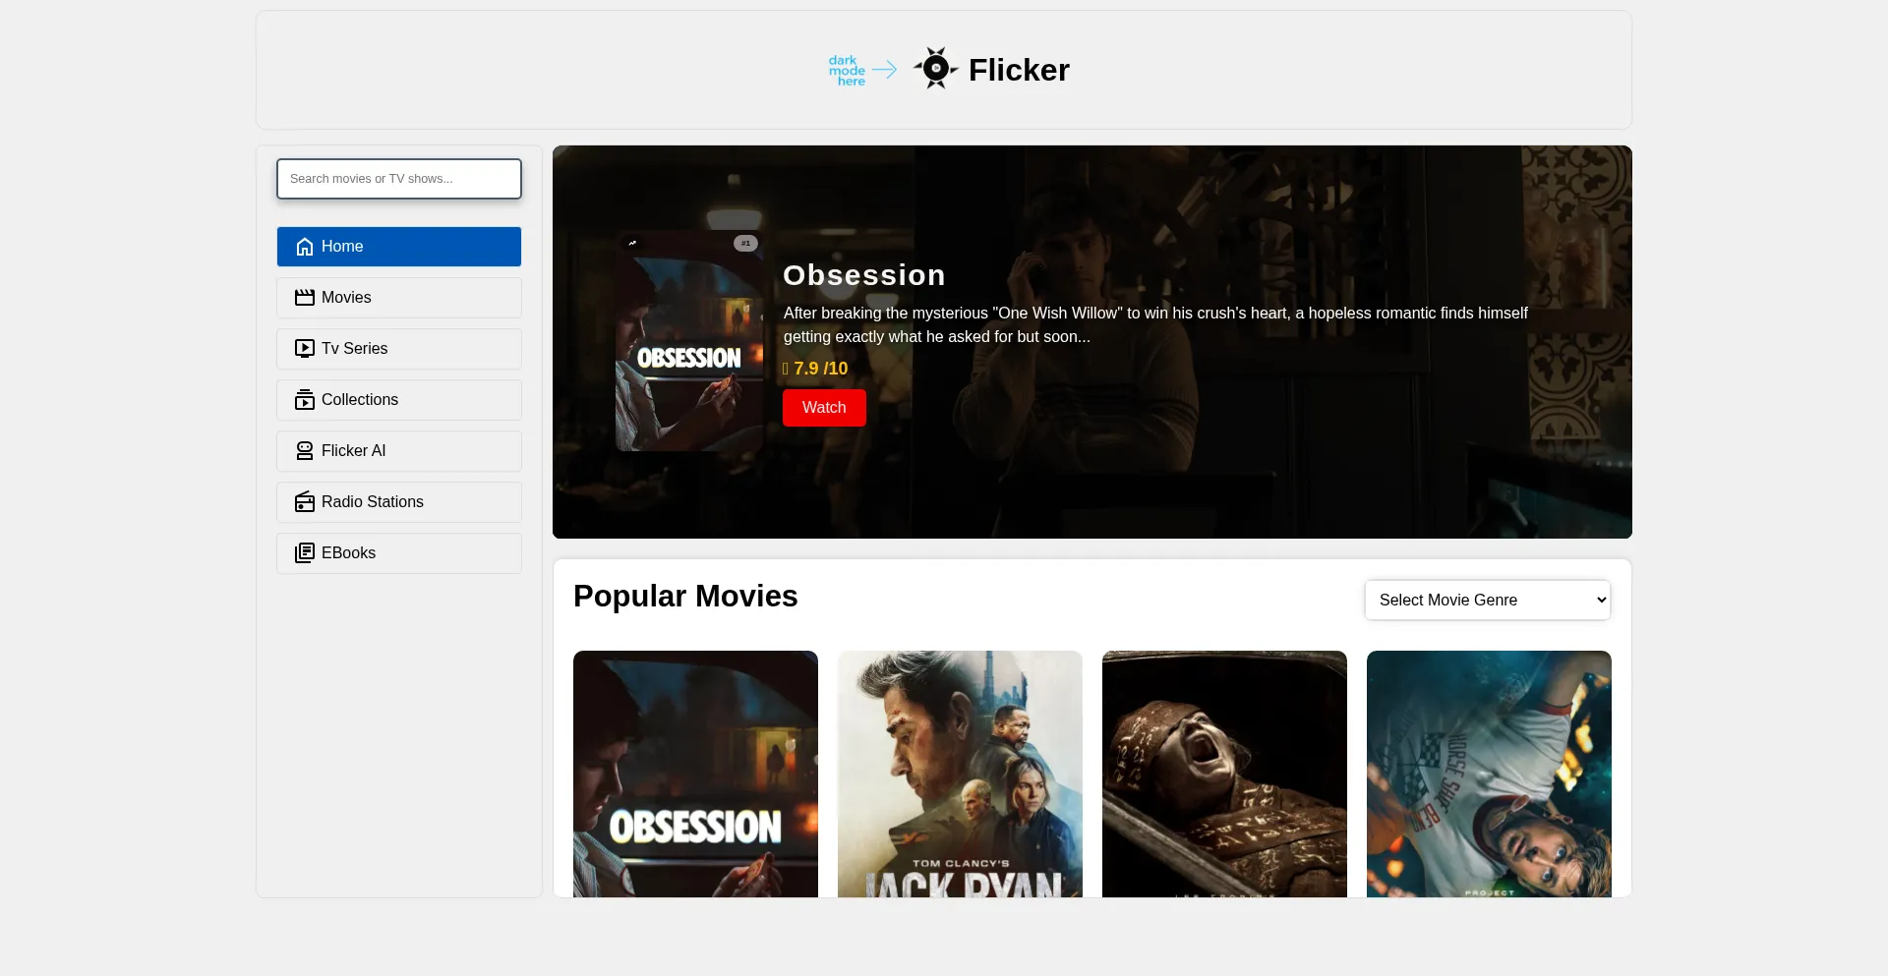Open EBooks label in sidebar
The height and width of the screenshot is (976, 1888).
pyautogui.click(x=348, y=553)
